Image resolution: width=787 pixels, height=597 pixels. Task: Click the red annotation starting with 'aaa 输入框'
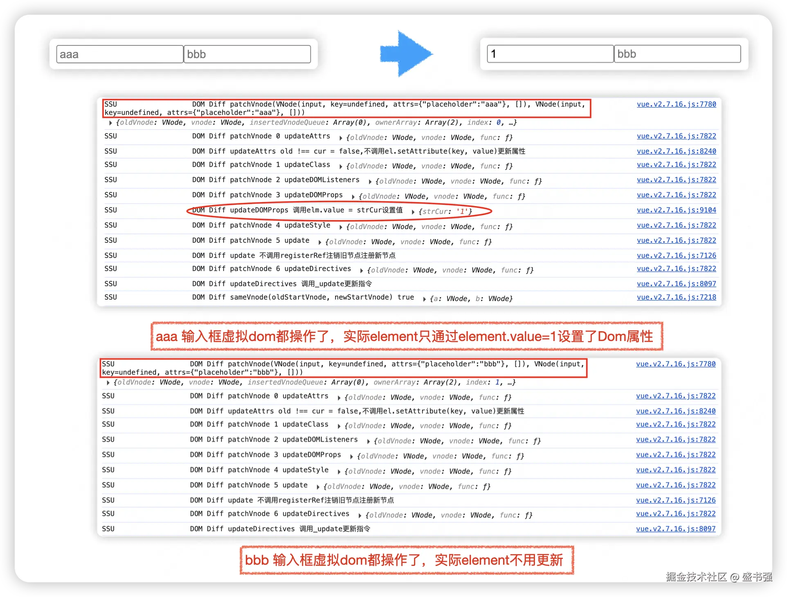tap(407, 337)
